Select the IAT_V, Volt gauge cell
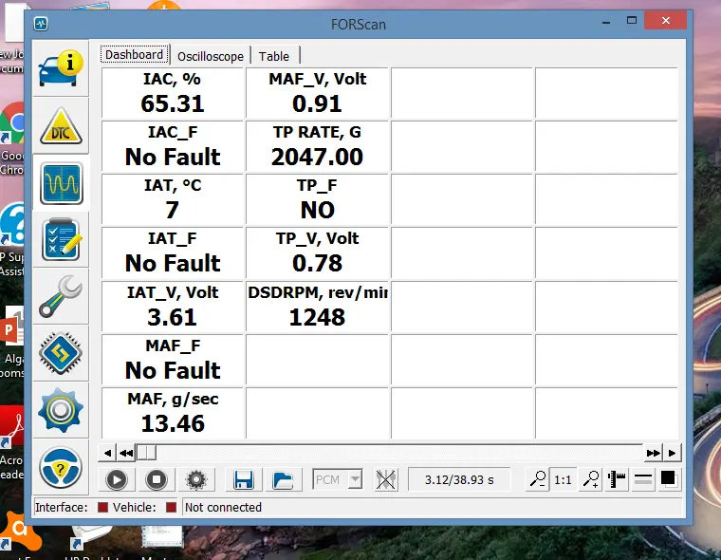Screen dimensions: 721x560 [x=173, y=307]
